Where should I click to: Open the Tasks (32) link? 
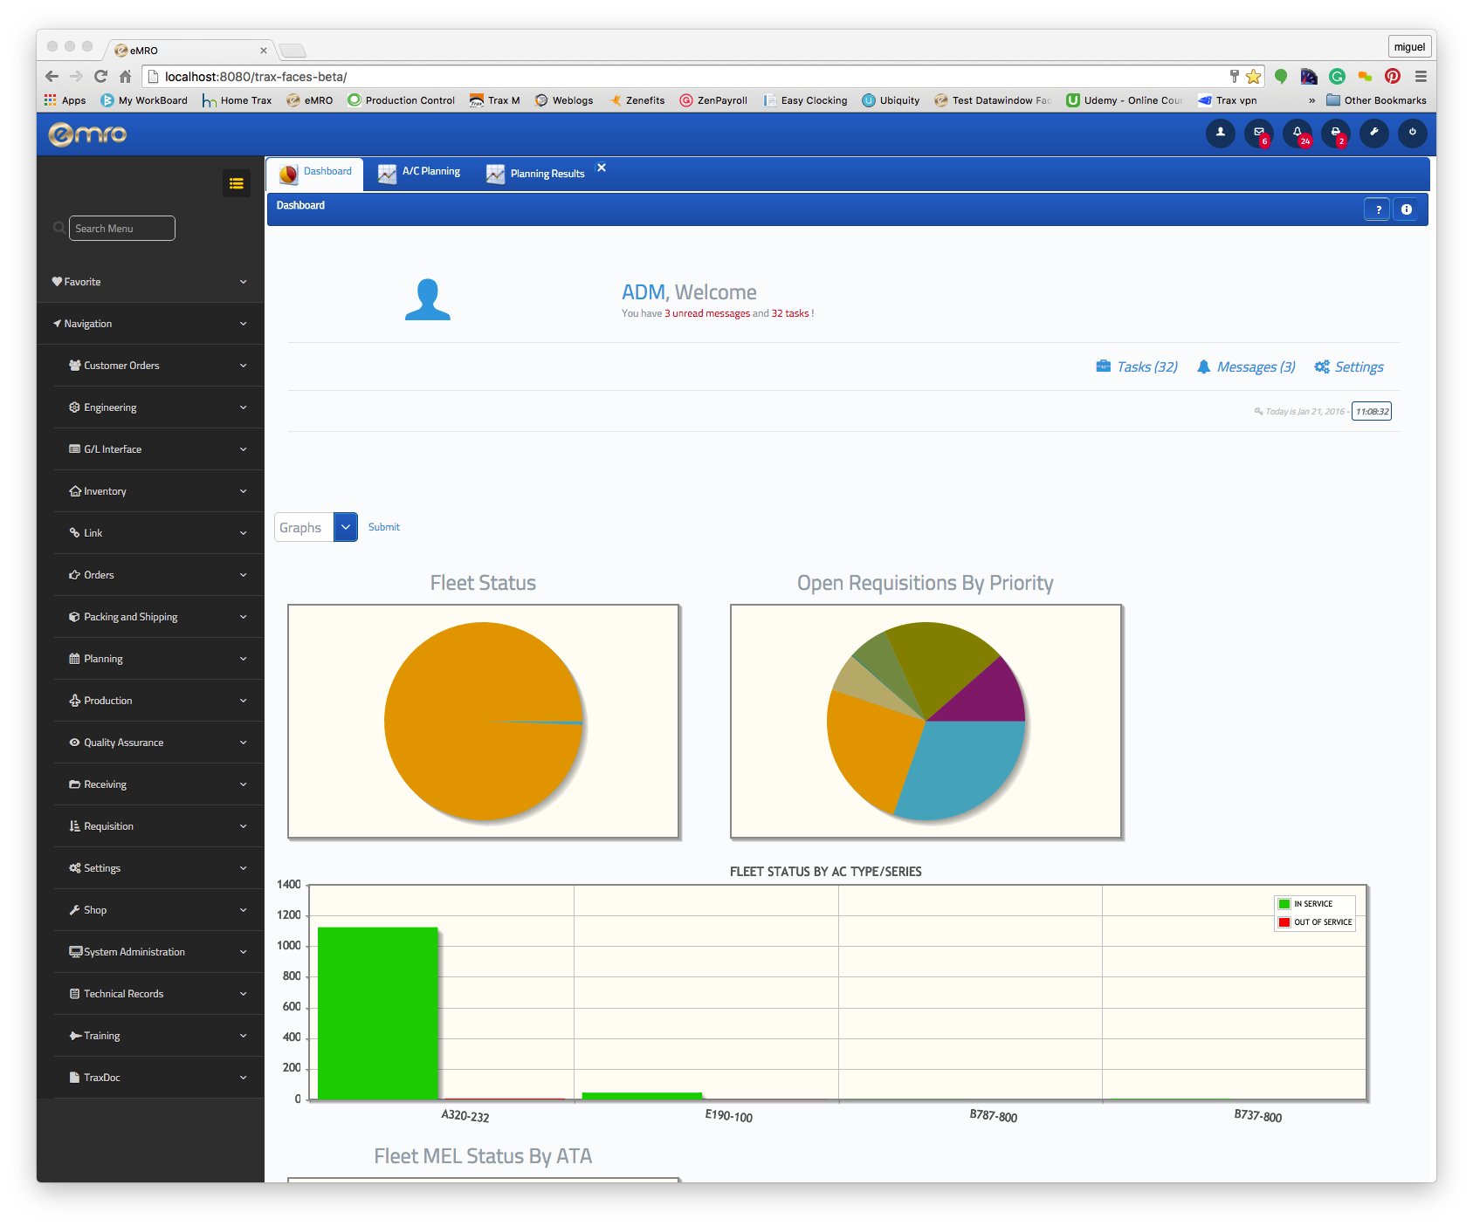click(1137, 367)
